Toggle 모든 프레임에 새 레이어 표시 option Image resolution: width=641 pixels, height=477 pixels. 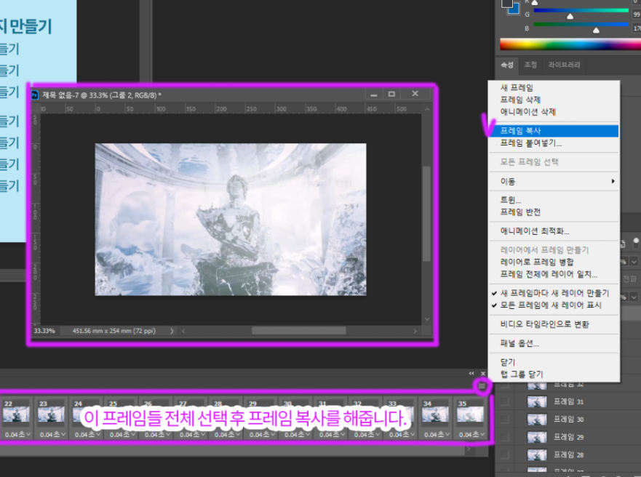pos(551,305)
